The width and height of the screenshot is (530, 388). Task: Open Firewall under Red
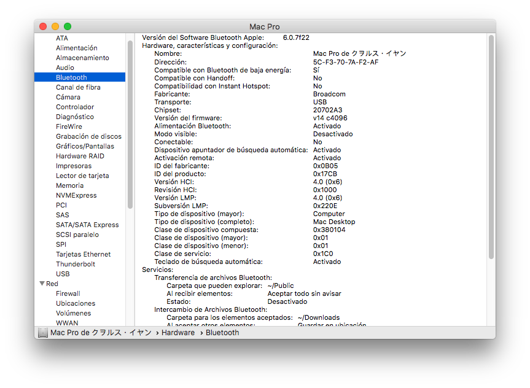(x=68, y=293)
